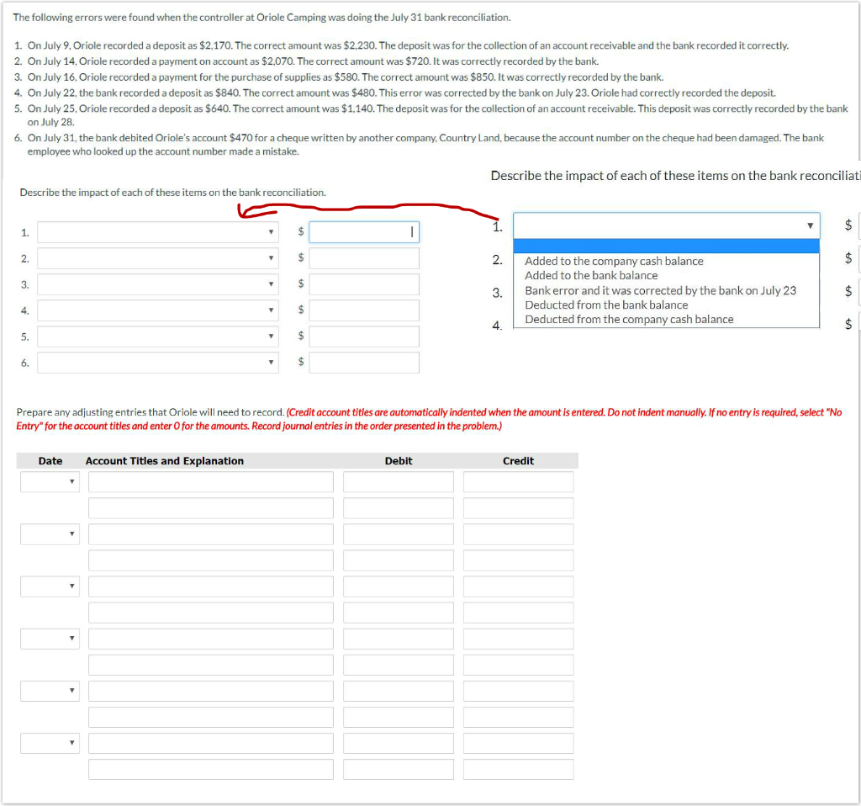The width and height of the screenshot is (861, 806).
Task: Click amount field for item 5
Action: (364, 337)
